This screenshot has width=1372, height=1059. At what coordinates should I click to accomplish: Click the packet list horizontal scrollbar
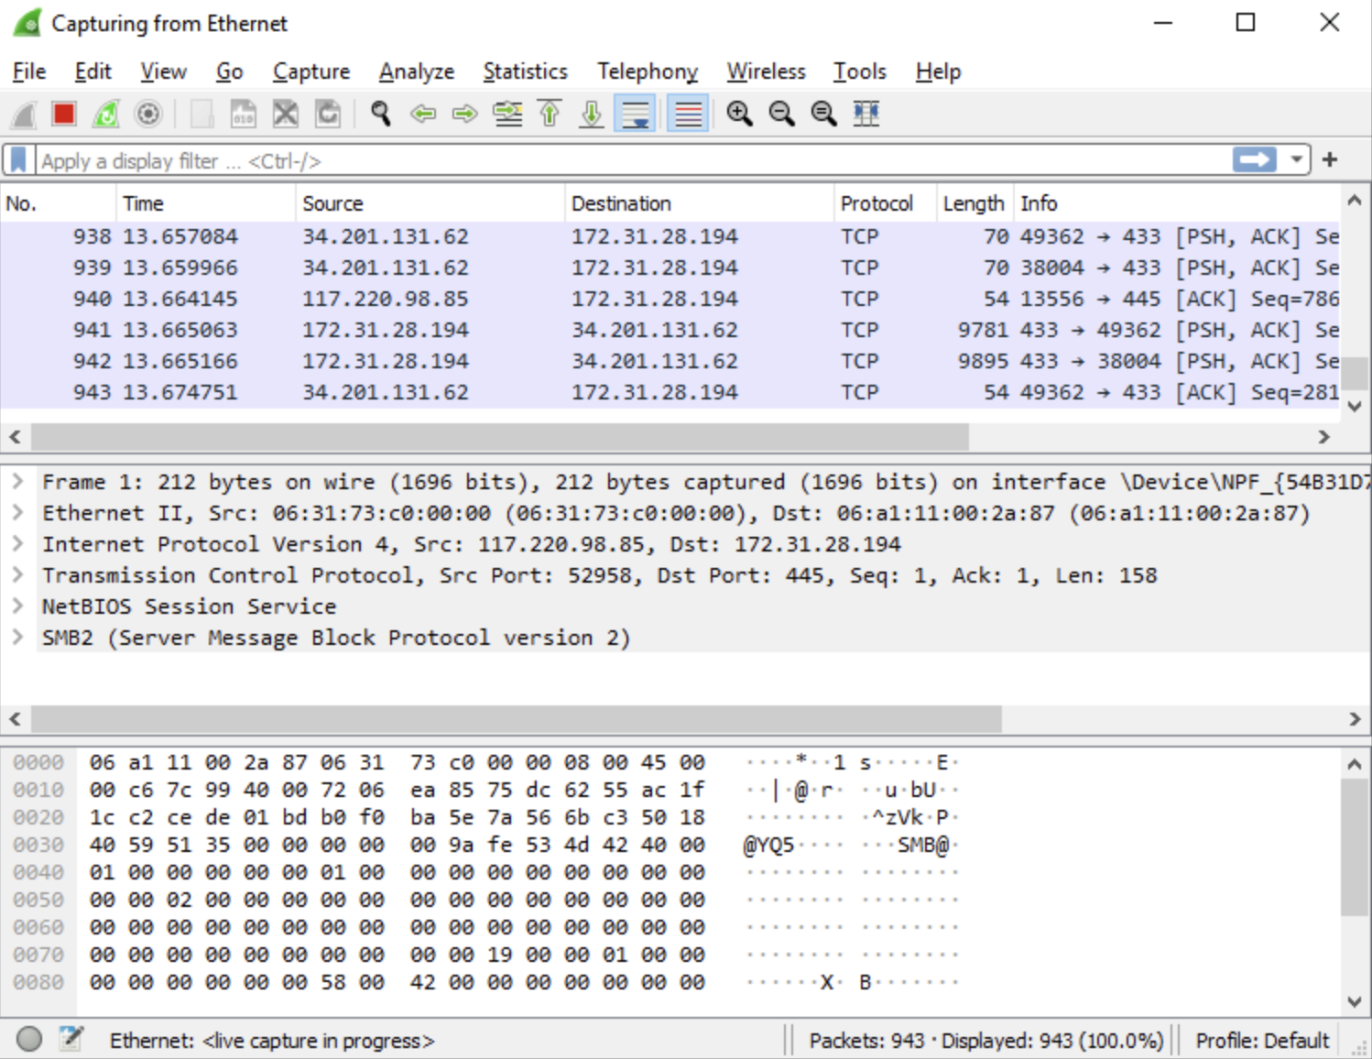point(500,437)
